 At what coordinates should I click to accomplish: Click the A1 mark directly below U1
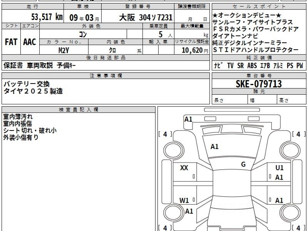279,177
